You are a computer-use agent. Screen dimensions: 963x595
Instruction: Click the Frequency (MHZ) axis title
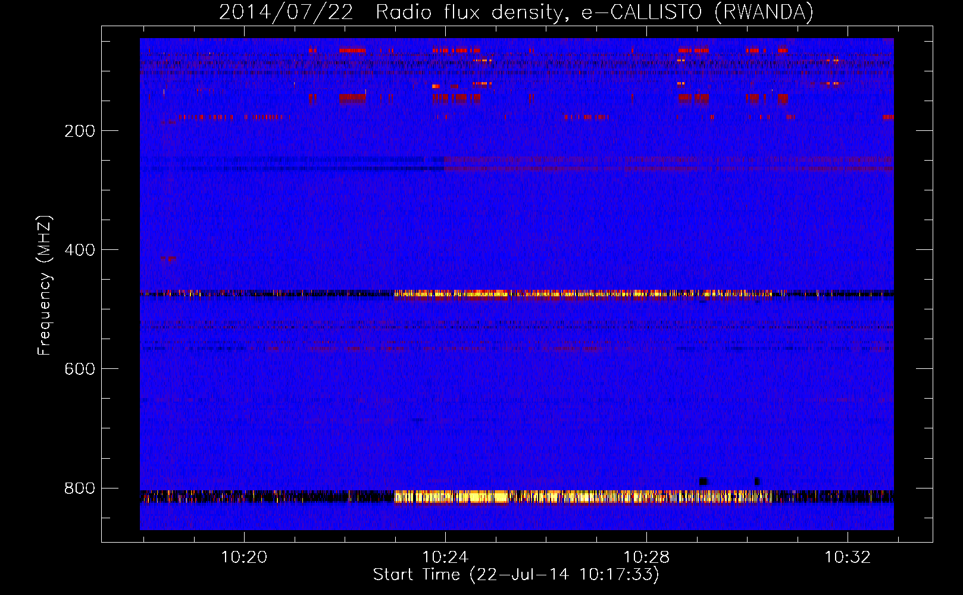45,285
